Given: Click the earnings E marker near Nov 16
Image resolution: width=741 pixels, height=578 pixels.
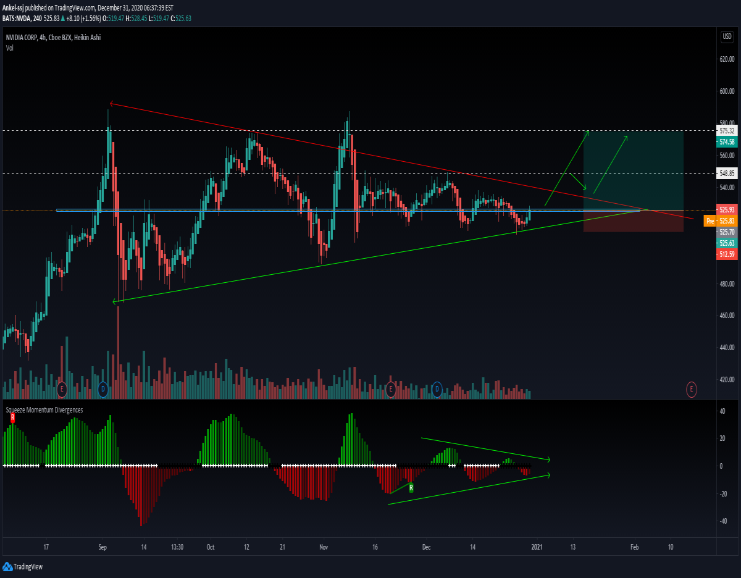Looking at the screenshot, I should pyautogui.click(x=390, y=389).
